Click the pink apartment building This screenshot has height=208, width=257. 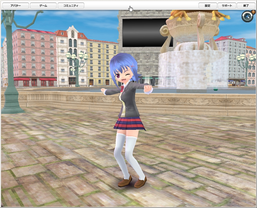tap(35, 53)
